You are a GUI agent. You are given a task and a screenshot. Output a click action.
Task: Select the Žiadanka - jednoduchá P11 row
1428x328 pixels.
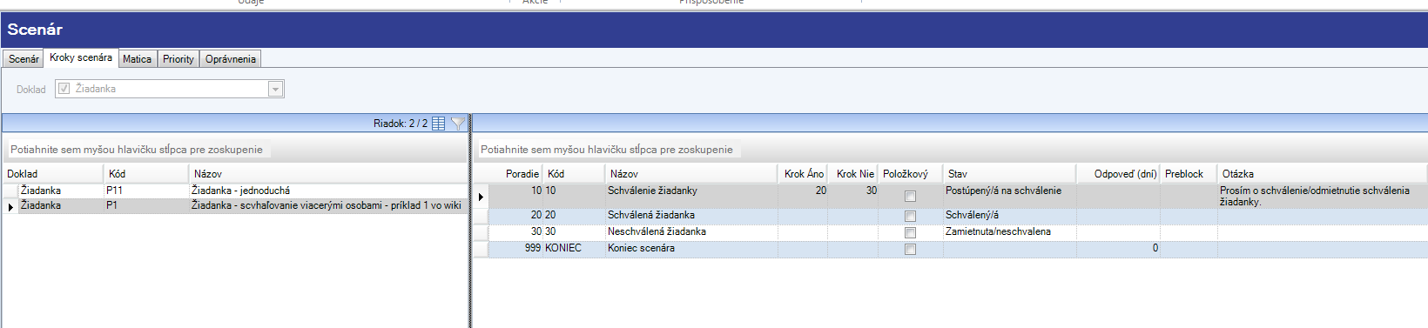point(235,191)
